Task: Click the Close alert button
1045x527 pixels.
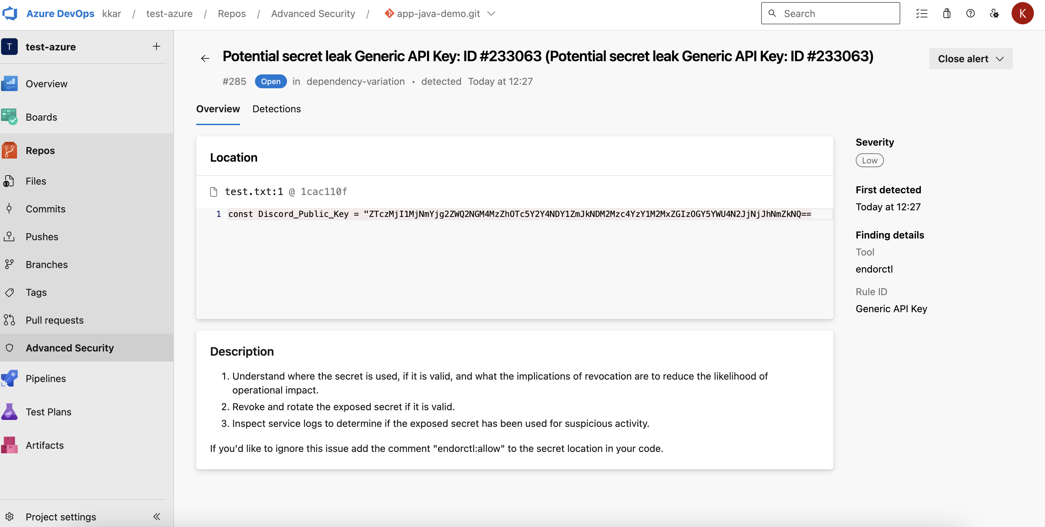Action: tap(964, 58)
